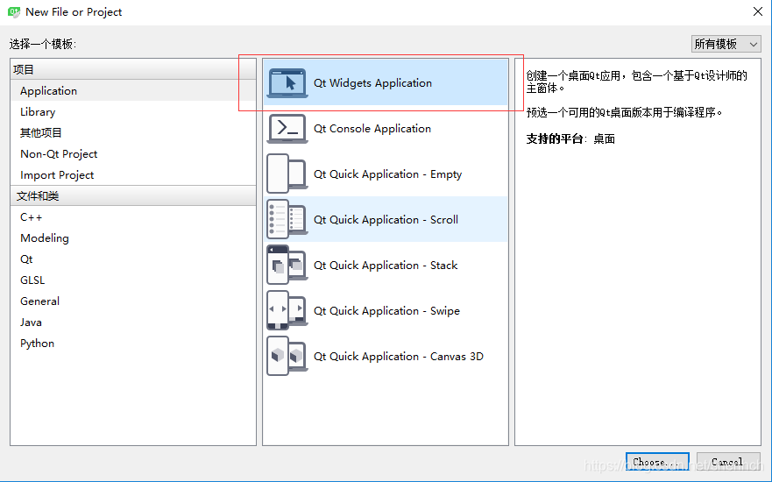Select Qt file category
The width and height of the screenshot is (772, 482).
coord(133,259)
